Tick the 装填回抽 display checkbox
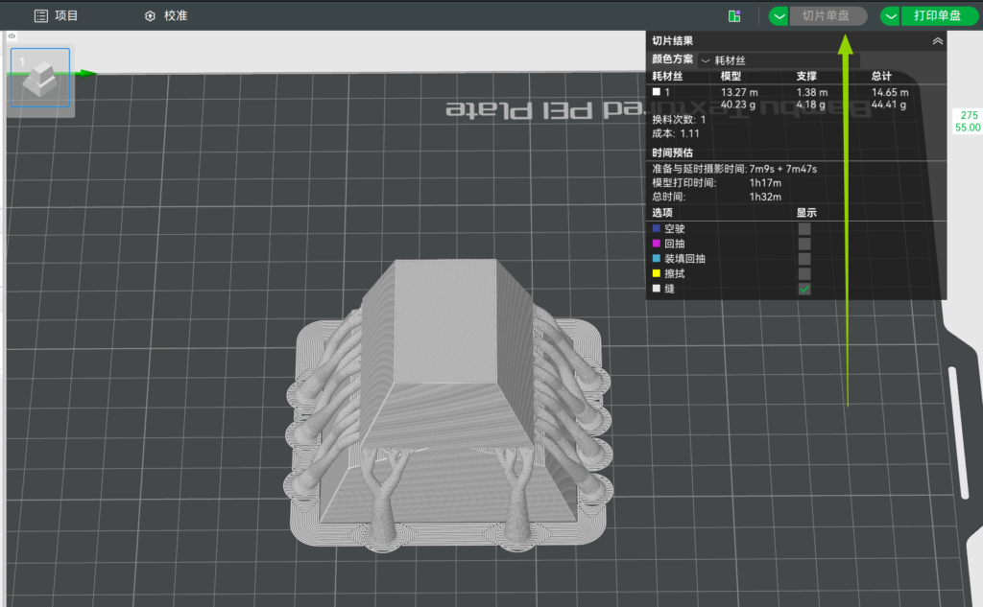983x607 pixels. coord(804,259)
